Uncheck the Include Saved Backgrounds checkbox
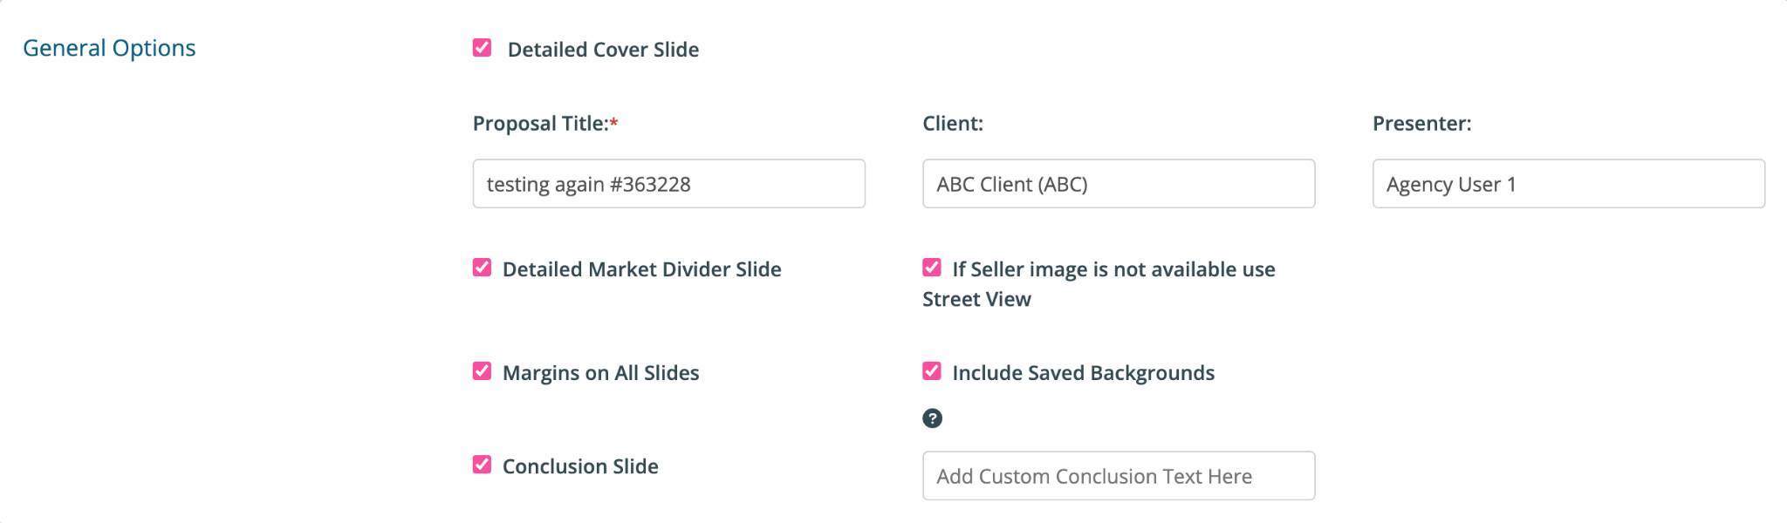 tap(932, 371)
